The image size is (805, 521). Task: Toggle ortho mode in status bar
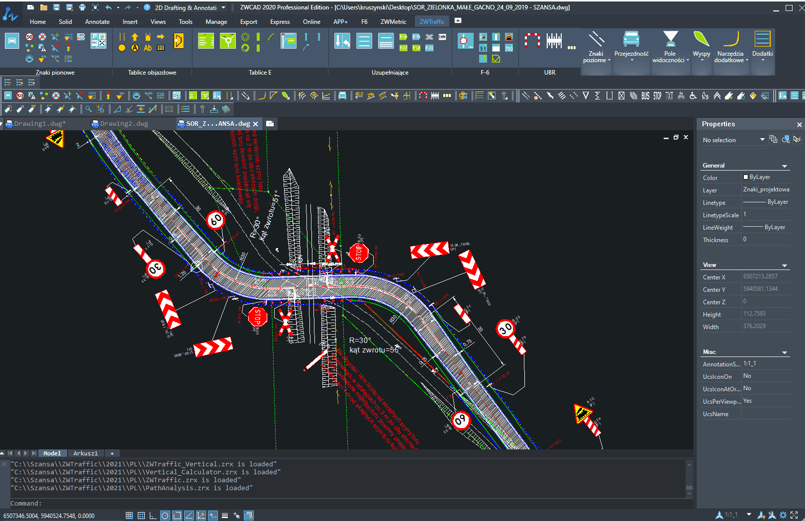153,516
